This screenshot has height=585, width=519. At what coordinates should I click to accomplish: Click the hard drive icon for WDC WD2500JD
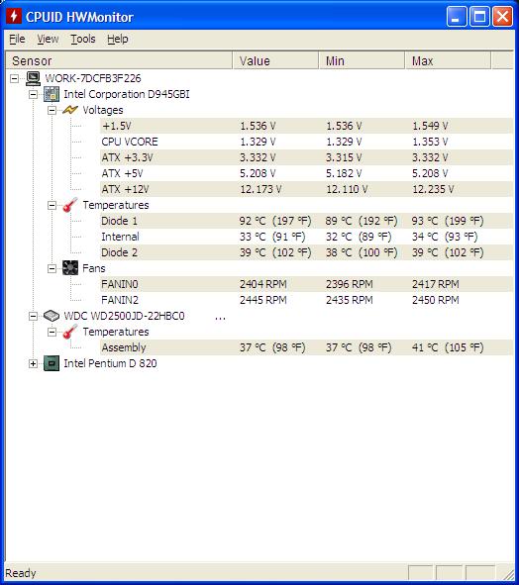pos(52,316)
